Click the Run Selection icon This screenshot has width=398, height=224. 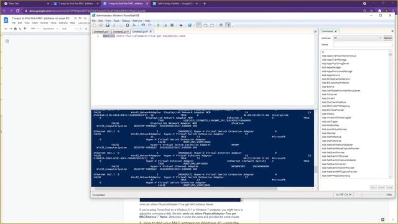tap(165, 26)
